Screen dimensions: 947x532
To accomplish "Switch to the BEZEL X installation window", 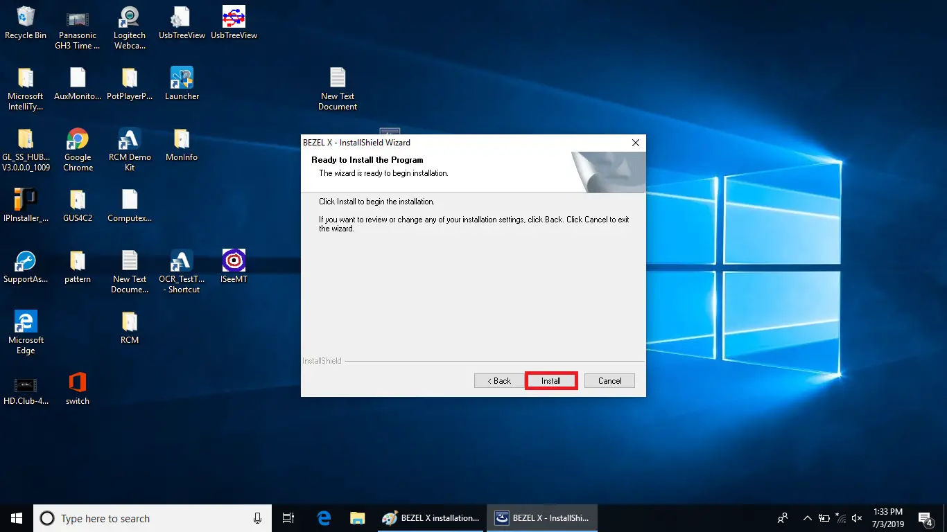I will click(x=431, y=517).
